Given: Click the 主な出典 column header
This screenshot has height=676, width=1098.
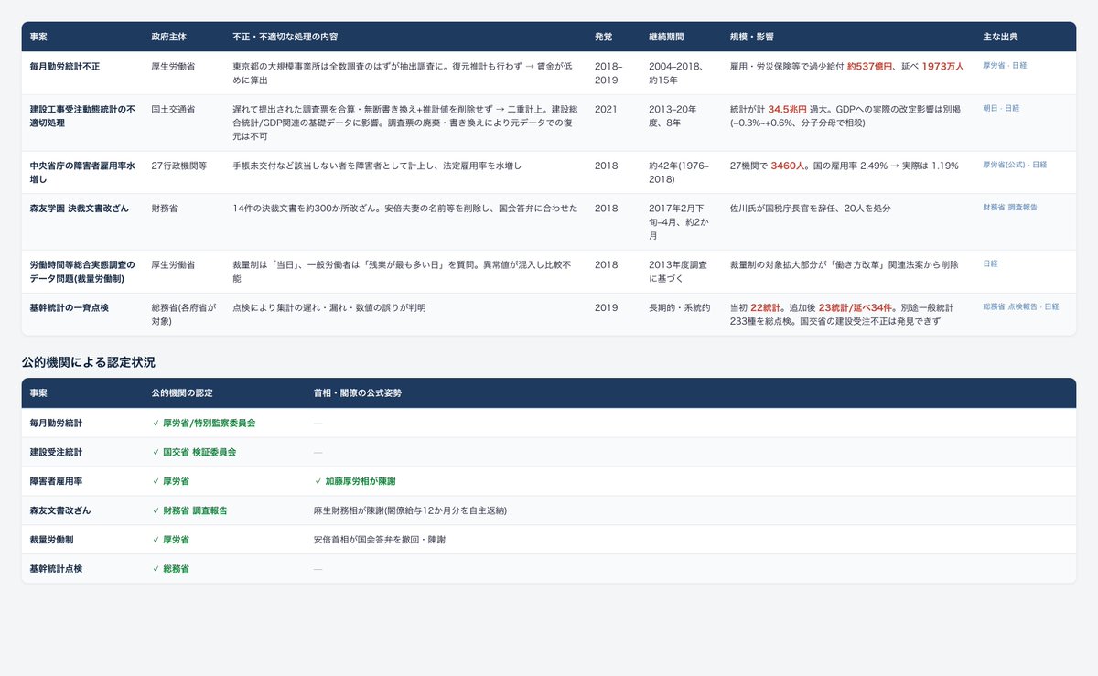Looking at the screenshot, I should [1002, 37].
